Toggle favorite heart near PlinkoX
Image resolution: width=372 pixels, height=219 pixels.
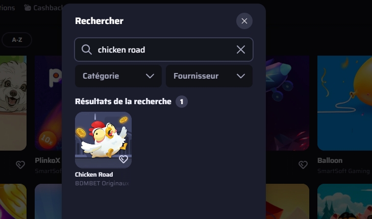click(x=20, y=164)
